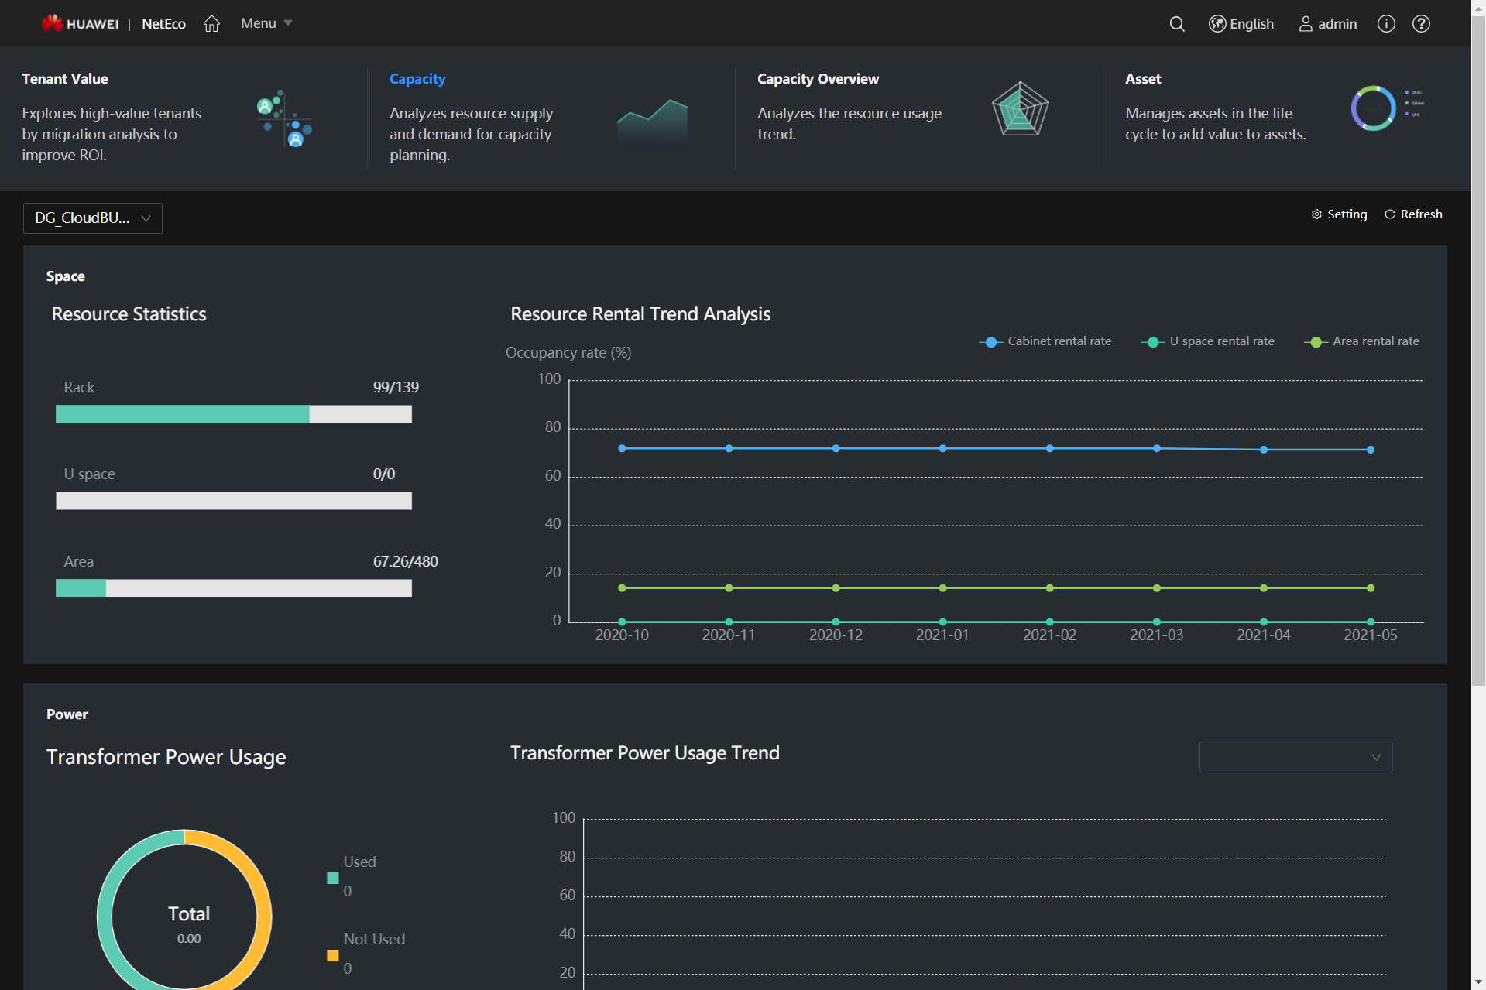Toggle Cabinet rental rate legend series
Screen dimensions: 1486x990
point(1045,341)
